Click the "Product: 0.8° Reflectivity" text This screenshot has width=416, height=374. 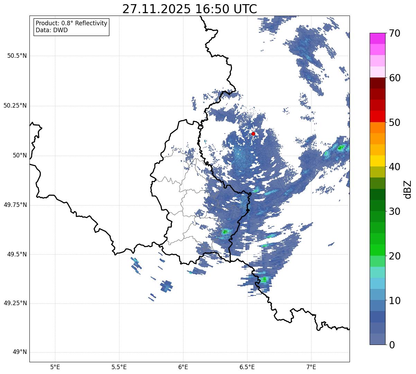[x=72, y=23]
